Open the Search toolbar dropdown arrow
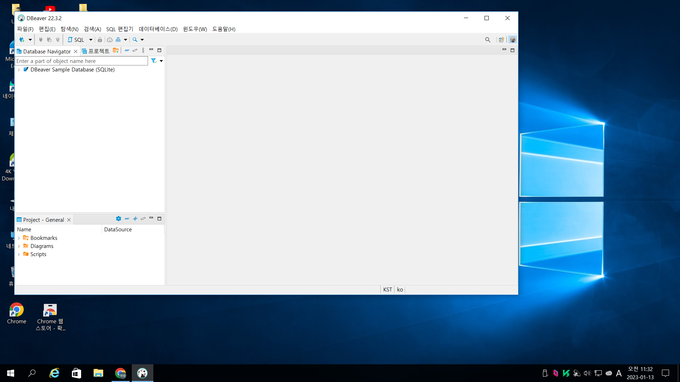This screenshot has width=680, height=382. pyautogui.click(x=142, y=40)
